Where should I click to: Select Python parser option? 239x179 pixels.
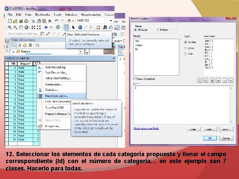click(158, 30)
